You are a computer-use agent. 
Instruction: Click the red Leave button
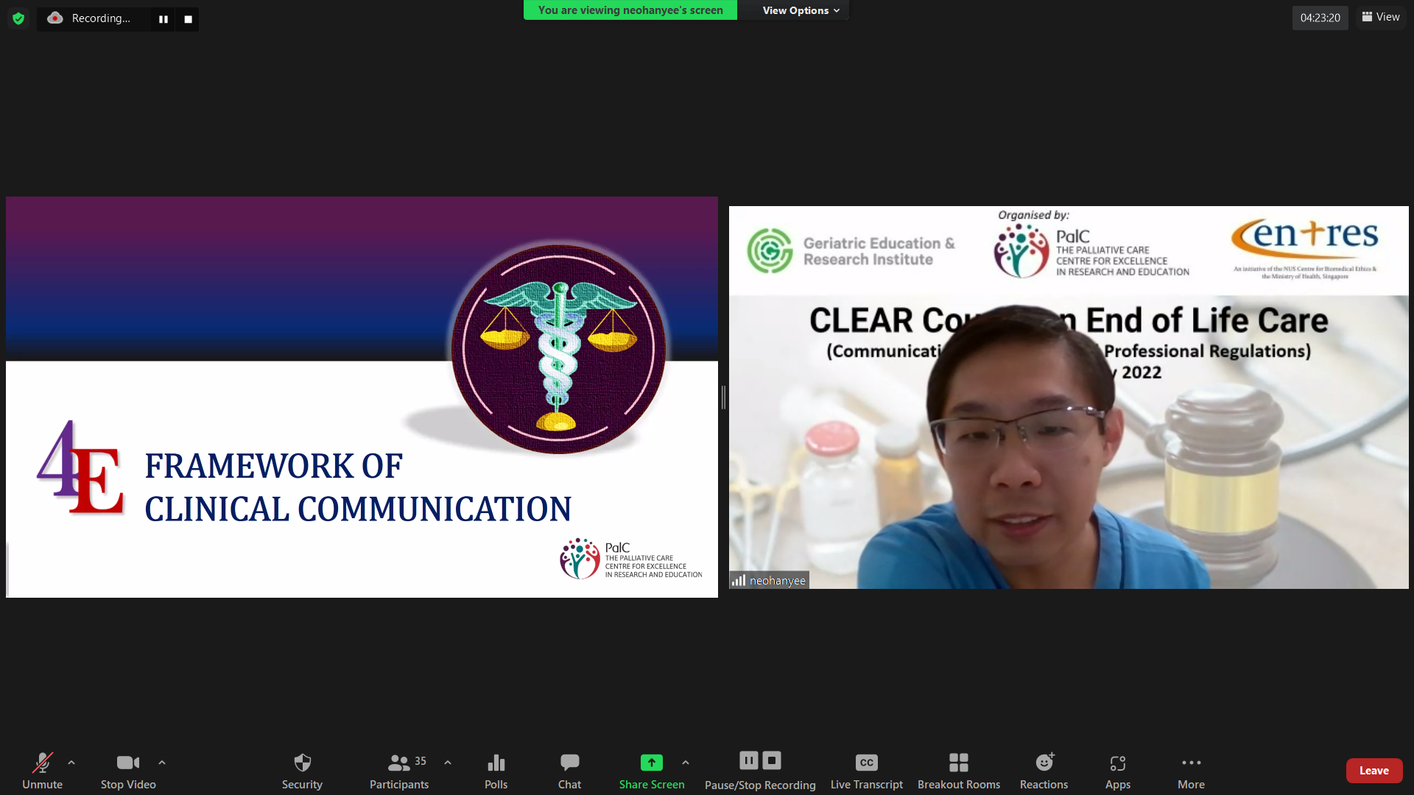click(1373, 770)
